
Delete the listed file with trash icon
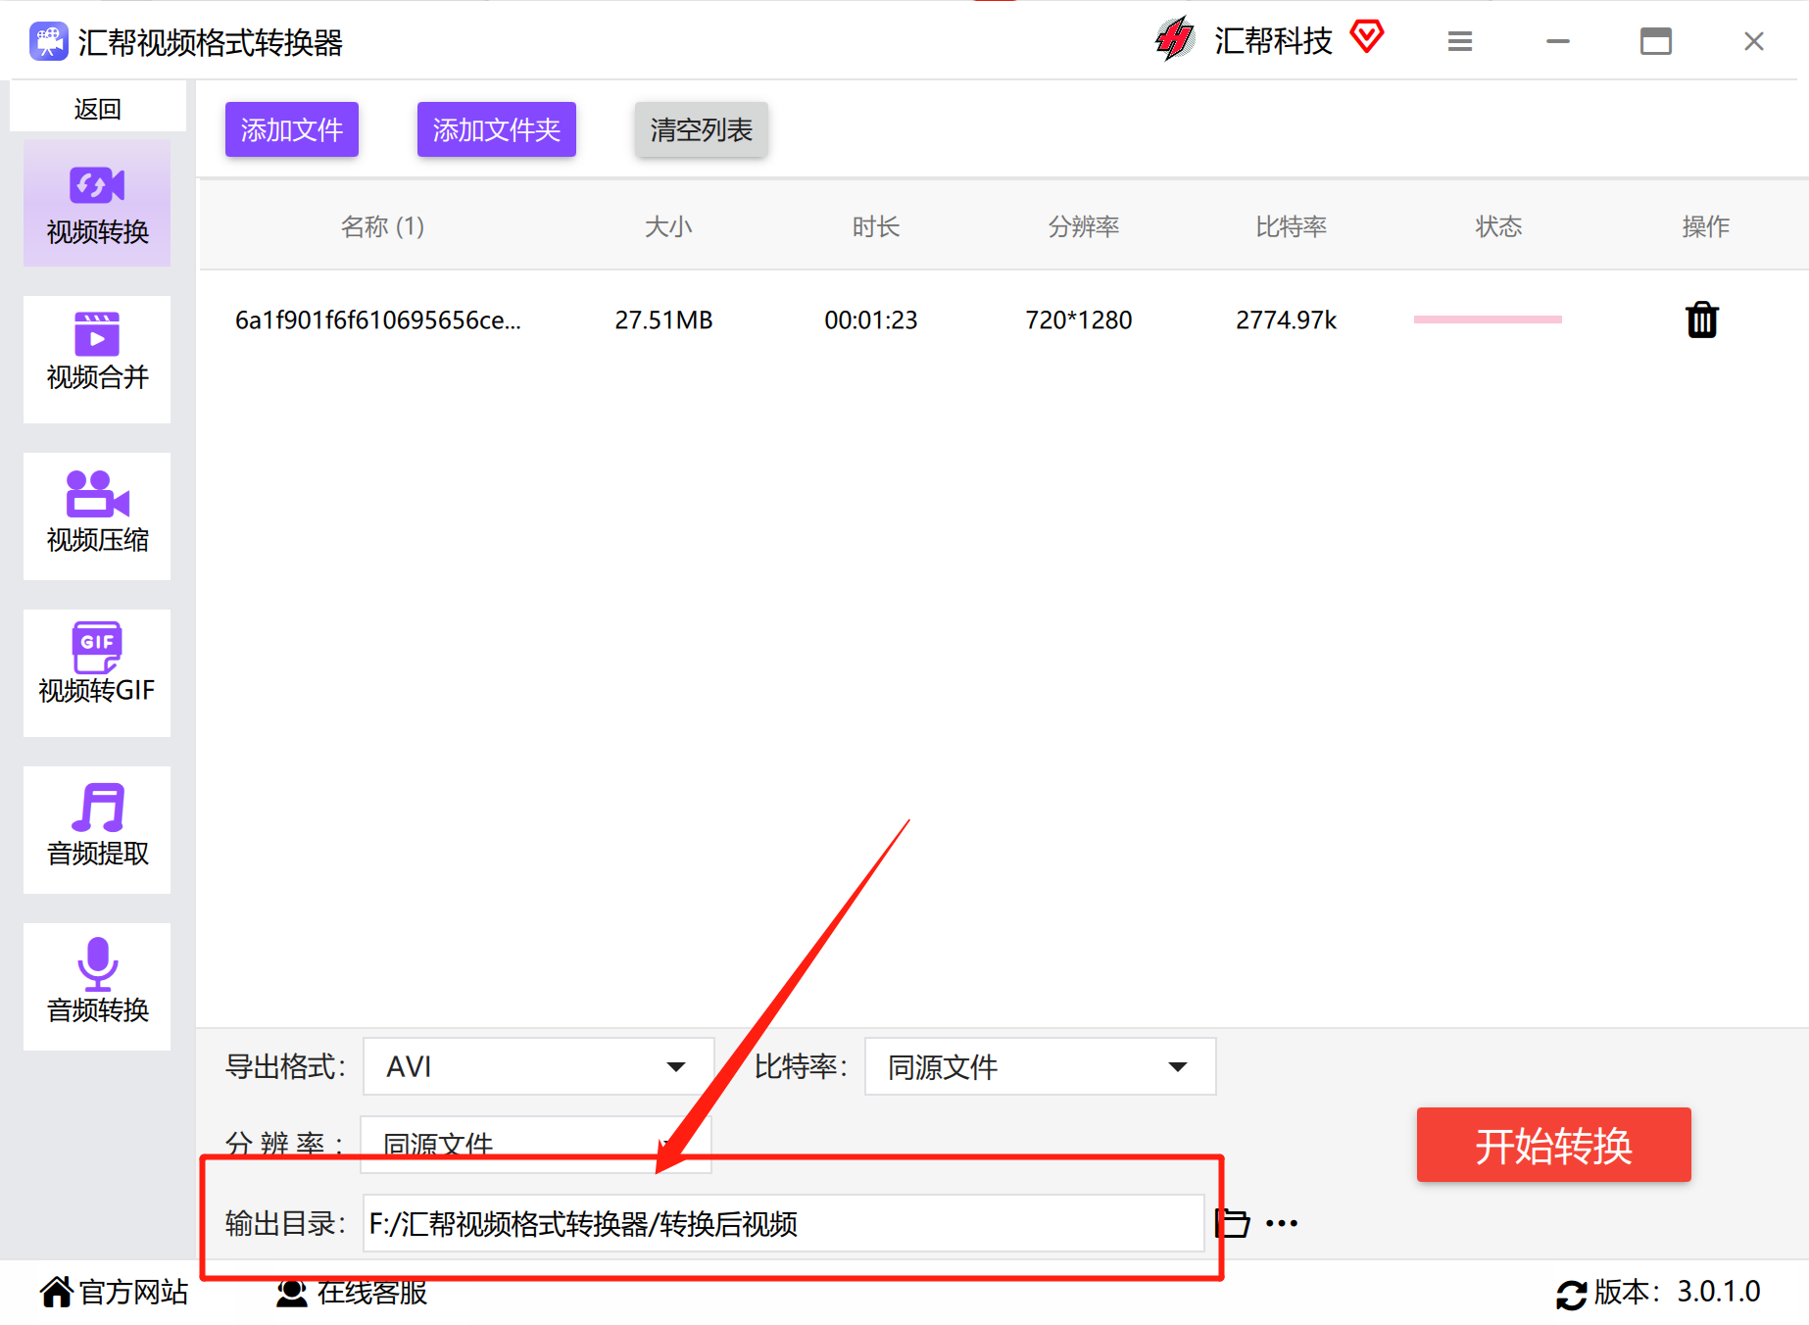click(x=1702, y=319)
